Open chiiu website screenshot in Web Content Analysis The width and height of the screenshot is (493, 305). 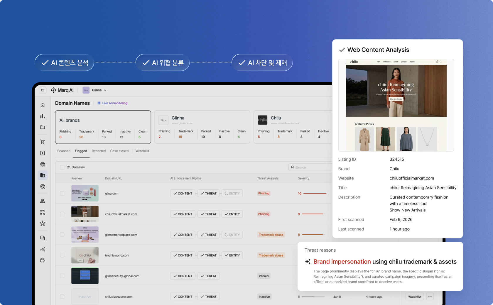pyautogui.click(x=396, y=105)
